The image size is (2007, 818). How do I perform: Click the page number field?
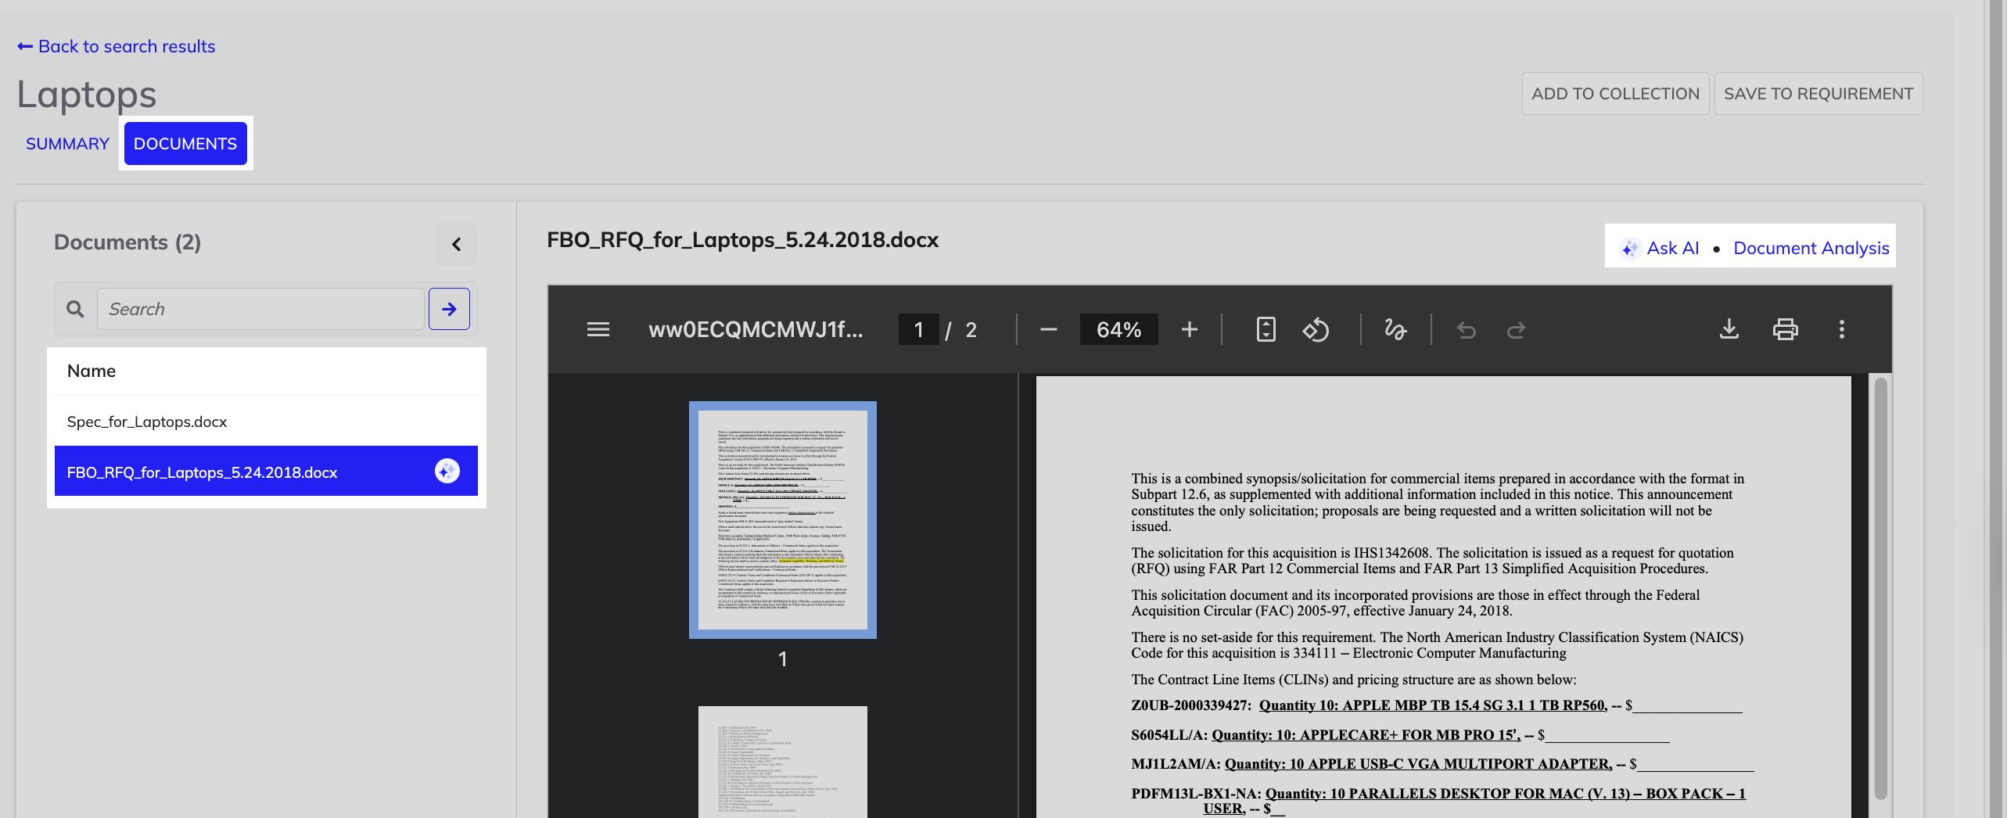918,329
